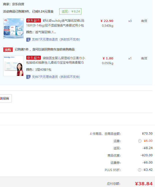Screen dimensions: 155x187
Task: Select the PLUS 95折 -¥3.42 value
Action: click(x=147, y=170)
